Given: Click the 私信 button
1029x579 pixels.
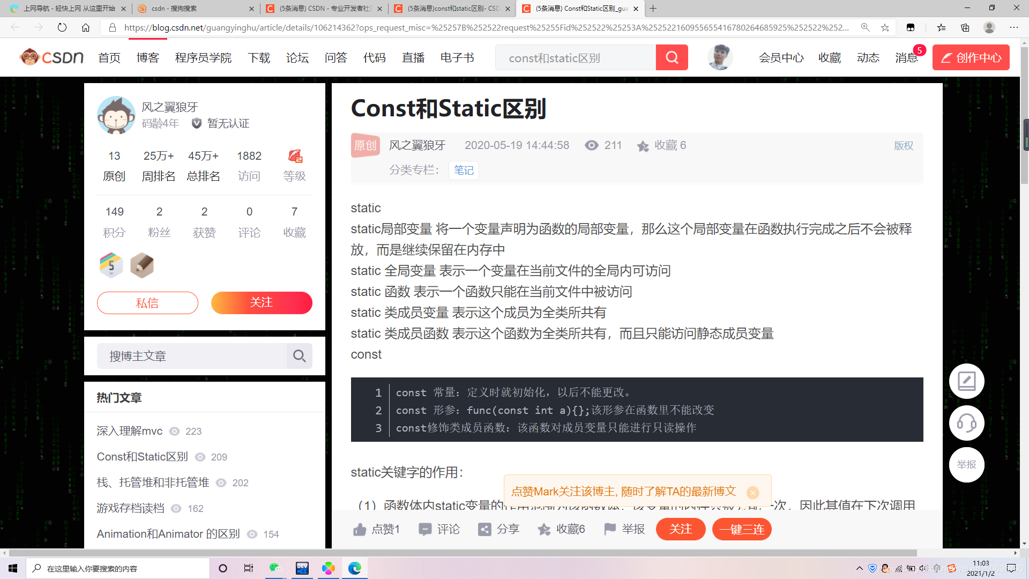Looking at the screenshot, I should pyautogui.click(x=147, y=303).
